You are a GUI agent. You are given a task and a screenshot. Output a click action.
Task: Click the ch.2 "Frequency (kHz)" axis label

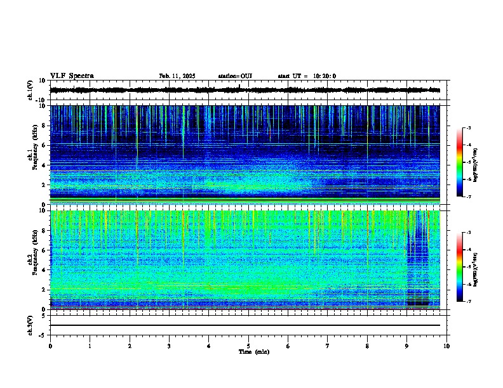coord(35,252)
